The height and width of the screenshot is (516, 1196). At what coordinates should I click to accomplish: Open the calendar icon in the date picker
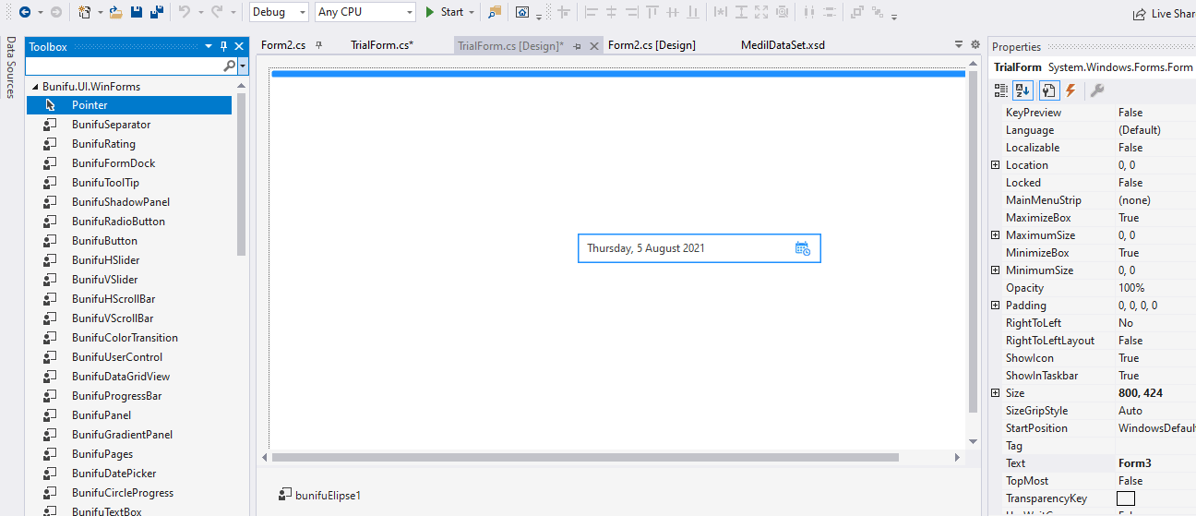[802, 248]
